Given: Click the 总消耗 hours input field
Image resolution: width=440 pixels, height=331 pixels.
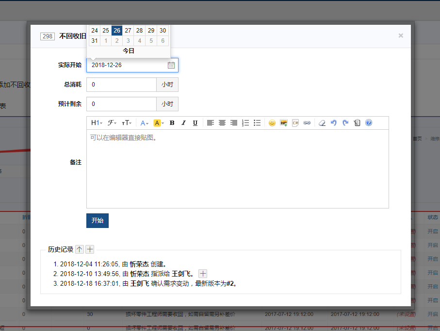Looking at the screenshot, I should [x=121, y=85].
